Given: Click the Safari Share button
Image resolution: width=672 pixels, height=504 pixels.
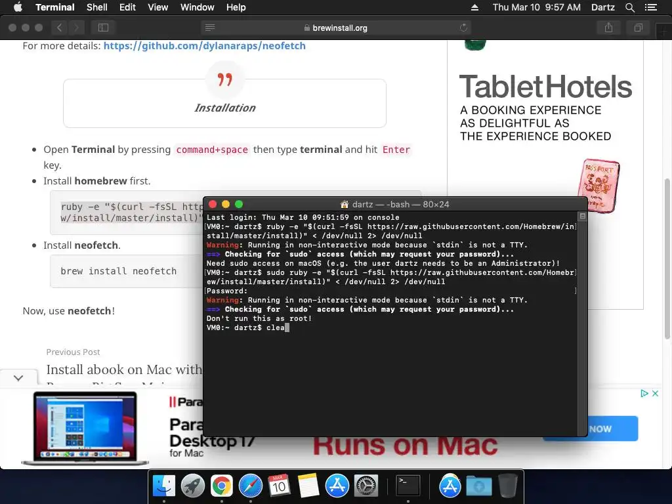Looking at the screenshot, I should (x=608, y=28).
